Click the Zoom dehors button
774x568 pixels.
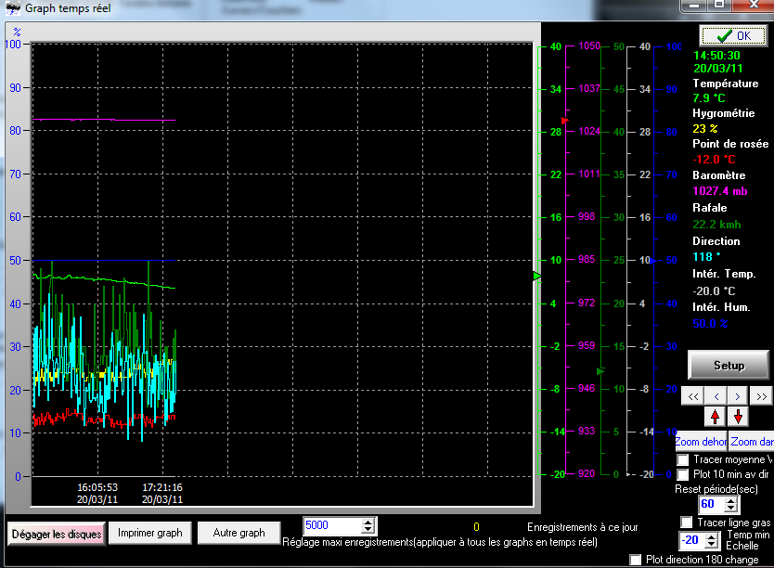click(x=701, y=442)
